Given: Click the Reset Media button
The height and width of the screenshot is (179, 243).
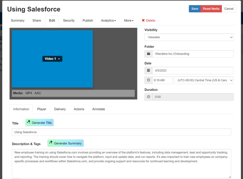Looking at the screenshot, I should coord(211,9).
